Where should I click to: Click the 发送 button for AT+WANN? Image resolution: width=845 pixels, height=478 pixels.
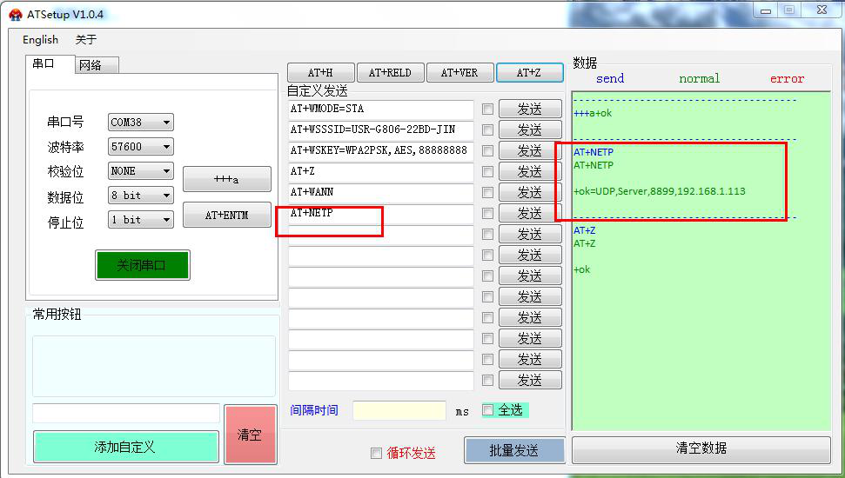coord(529,193)
